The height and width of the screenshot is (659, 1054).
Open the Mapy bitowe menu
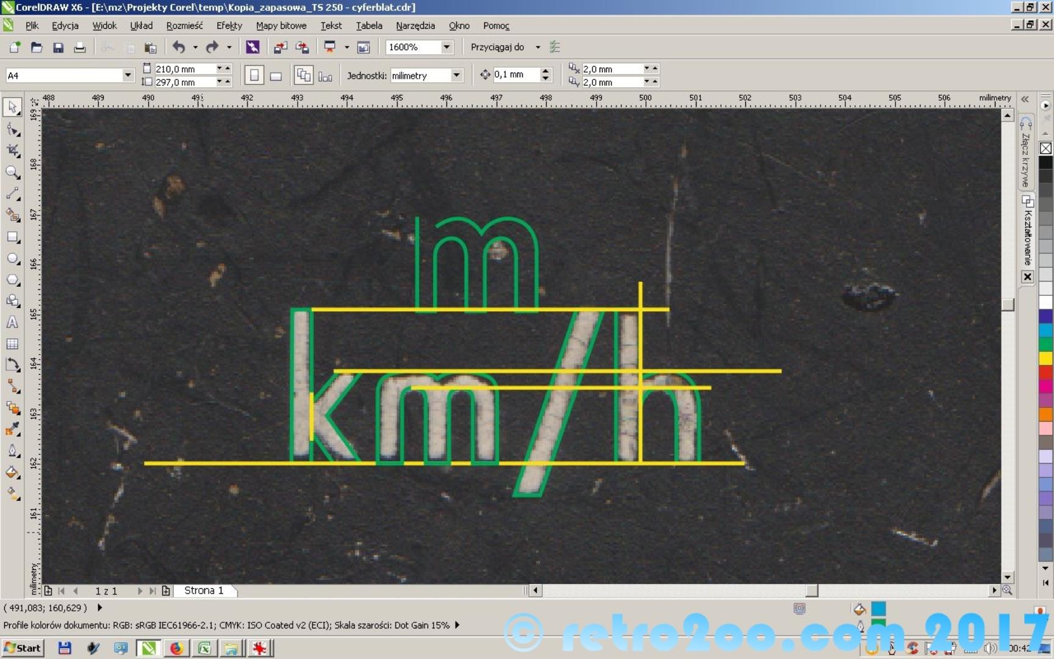(x=281, y=26)
